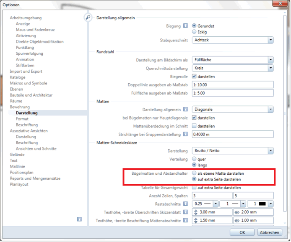
Task: Click vertical scrollbar of options panel
Action: 285,113
